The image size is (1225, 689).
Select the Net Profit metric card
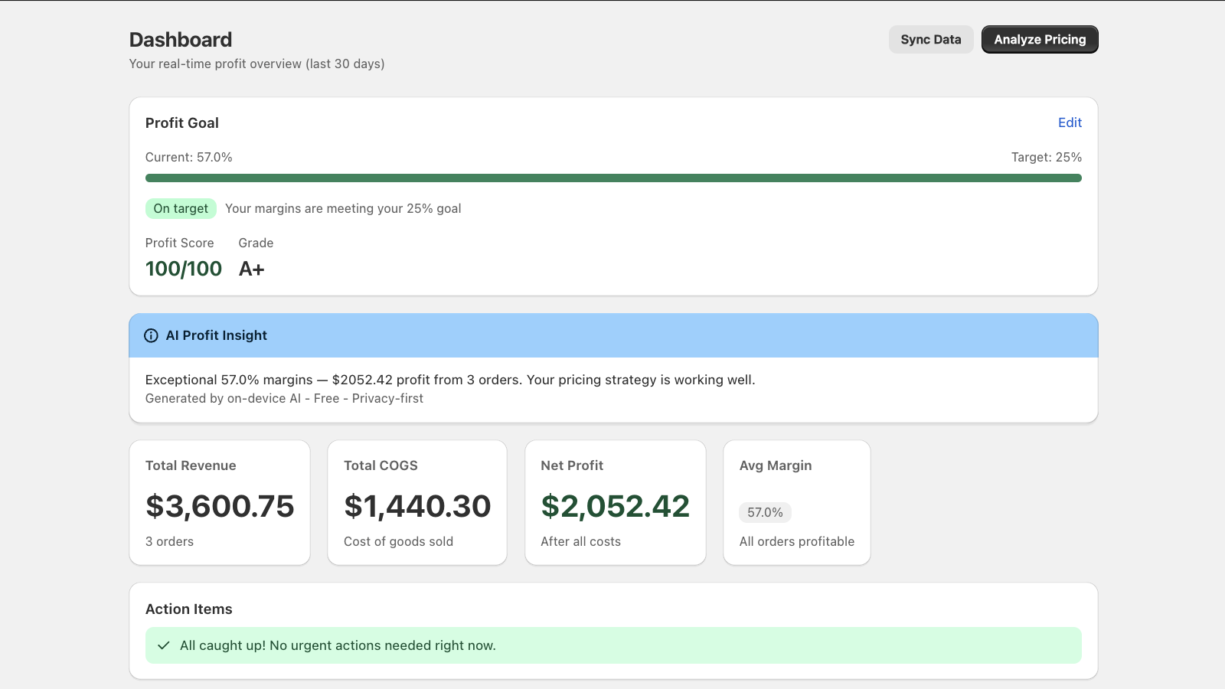(x=615, y=502)
